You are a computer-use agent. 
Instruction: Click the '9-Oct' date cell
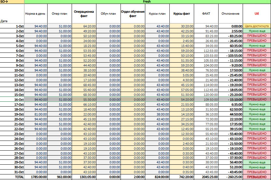point(12,65)
